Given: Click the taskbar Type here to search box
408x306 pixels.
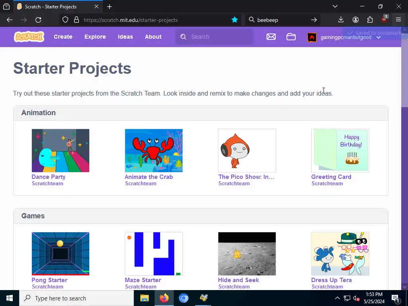Looking at the screenshot, I should point(76,298).
